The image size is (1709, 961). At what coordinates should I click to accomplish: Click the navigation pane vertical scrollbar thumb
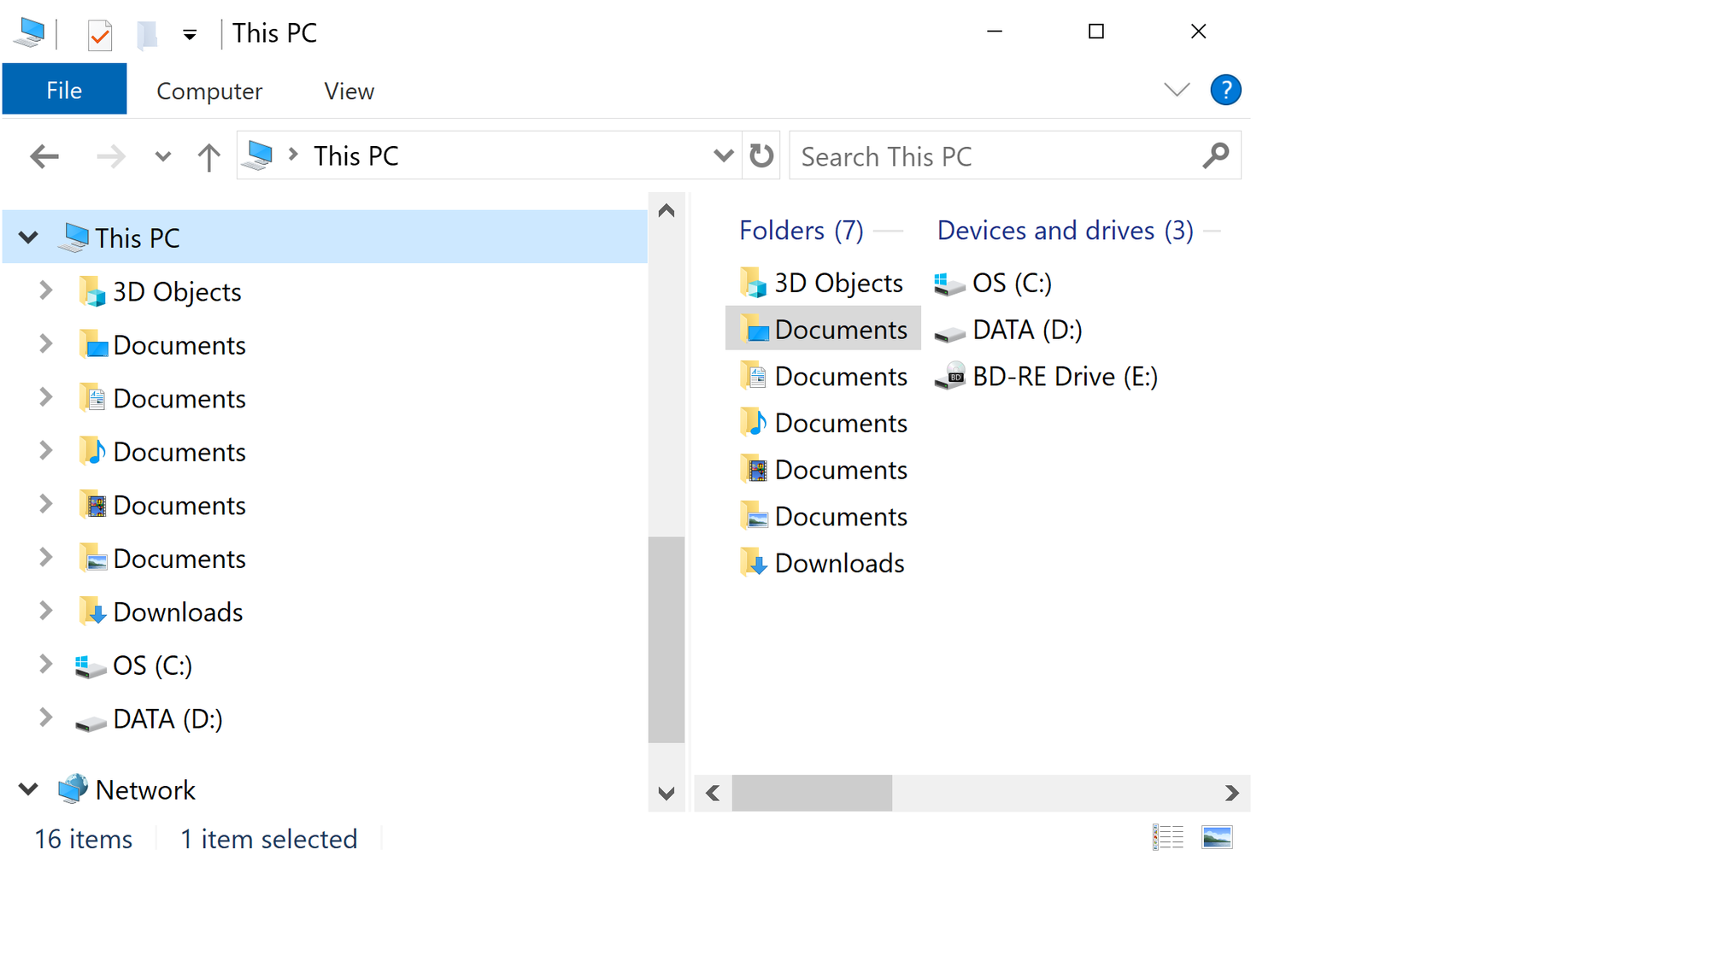coord(667,640)
